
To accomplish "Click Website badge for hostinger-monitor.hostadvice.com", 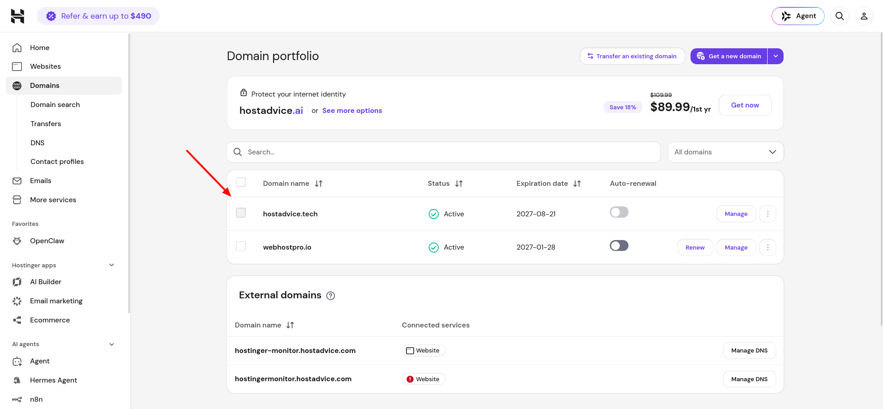I will [x=424, y=351].
